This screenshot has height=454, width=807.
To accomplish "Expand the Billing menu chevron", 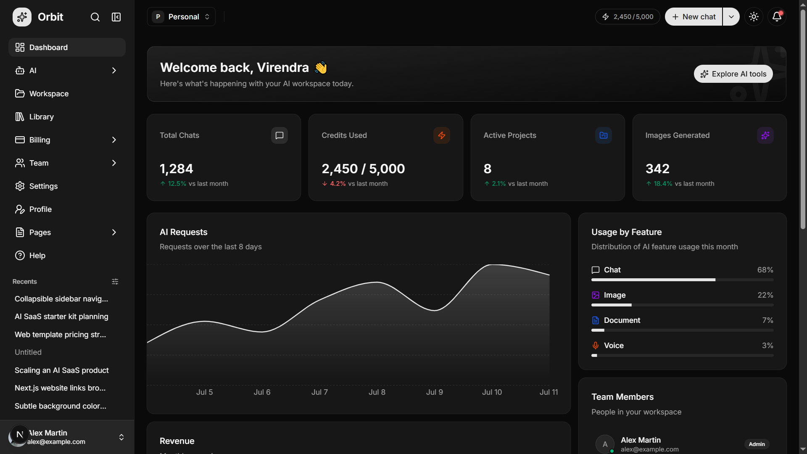I will pyautogui.click(x=114, y=140).
